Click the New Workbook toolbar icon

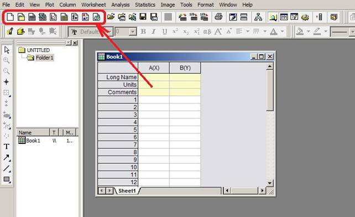tap(32, 17)
